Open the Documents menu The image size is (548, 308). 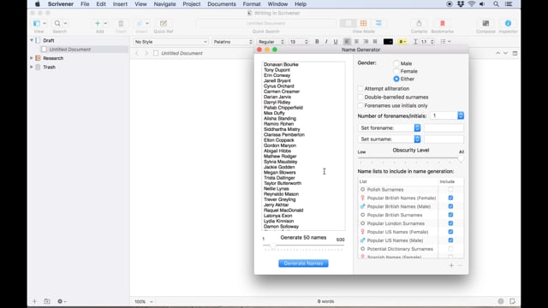point(222,4)
